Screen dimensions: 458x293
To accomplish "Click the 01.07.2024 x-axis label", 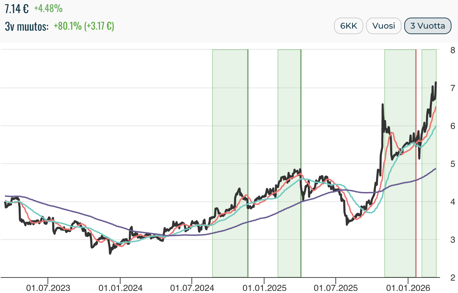I will click(192, 287).
